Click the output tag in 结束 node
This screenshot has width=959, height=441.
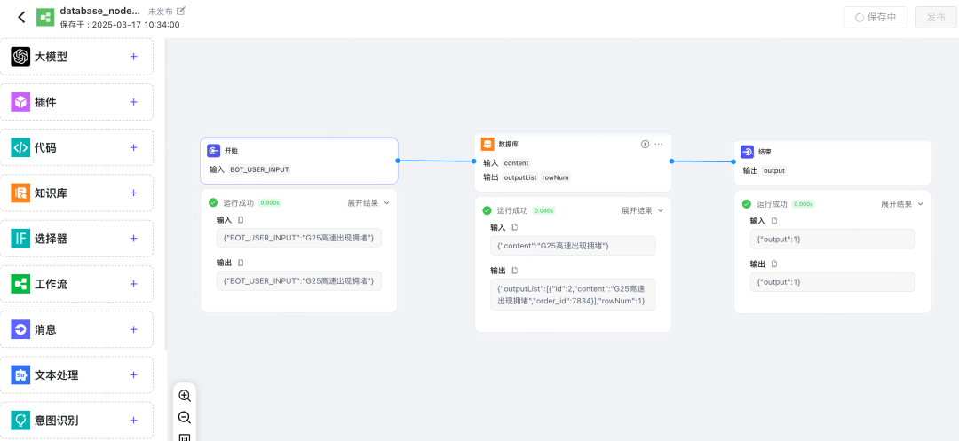pyautogui.click(x=774, y=170)
